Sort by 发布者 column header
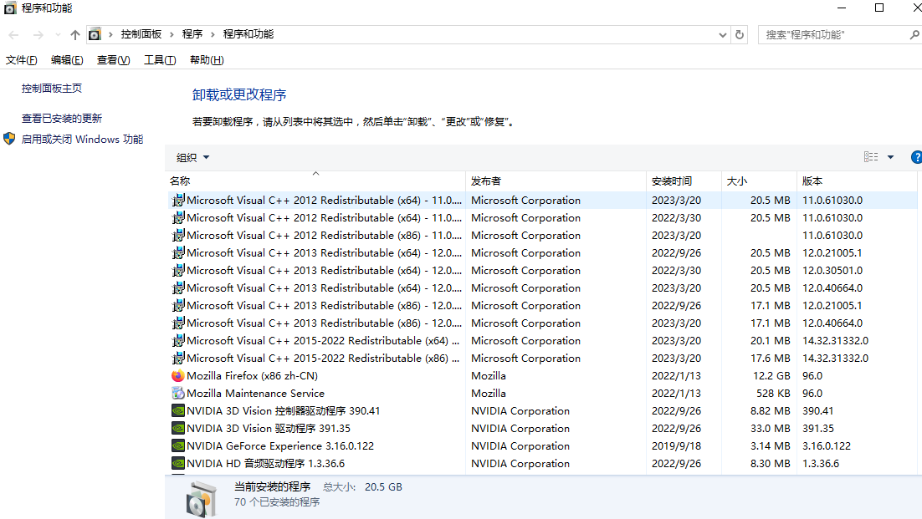Screen dimensions: 922x519 click(556, 181)
